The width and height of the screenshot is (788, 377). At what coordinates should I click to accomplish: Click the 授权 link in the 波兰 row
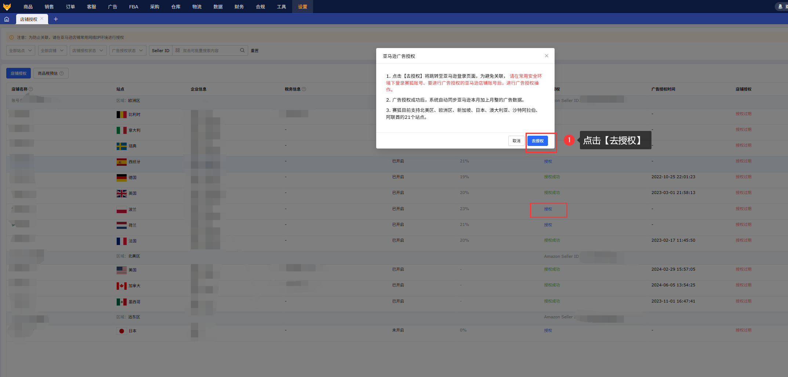(x=548, y=209)
